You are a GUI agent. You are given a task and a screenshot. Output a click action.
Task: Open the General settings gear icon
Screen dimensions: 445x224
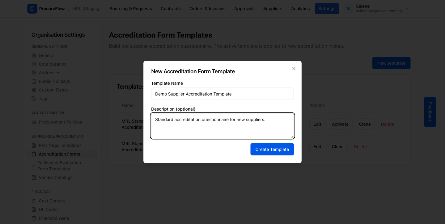(x=34, y=55)
